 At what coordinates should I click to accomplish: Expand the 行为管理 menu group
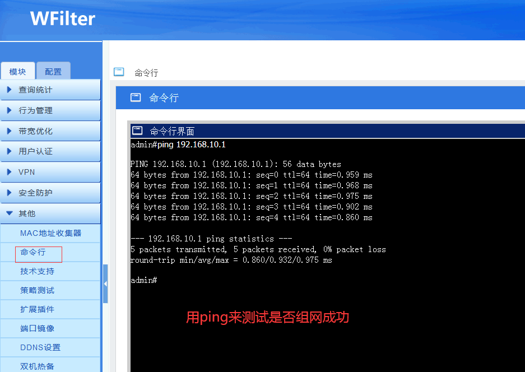[50, 110]
